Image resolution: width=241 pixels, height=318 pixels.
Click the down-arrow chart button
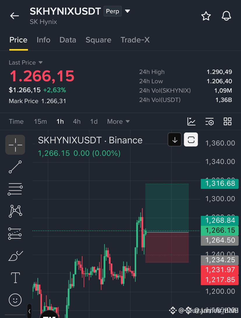[x=175, y=139]
